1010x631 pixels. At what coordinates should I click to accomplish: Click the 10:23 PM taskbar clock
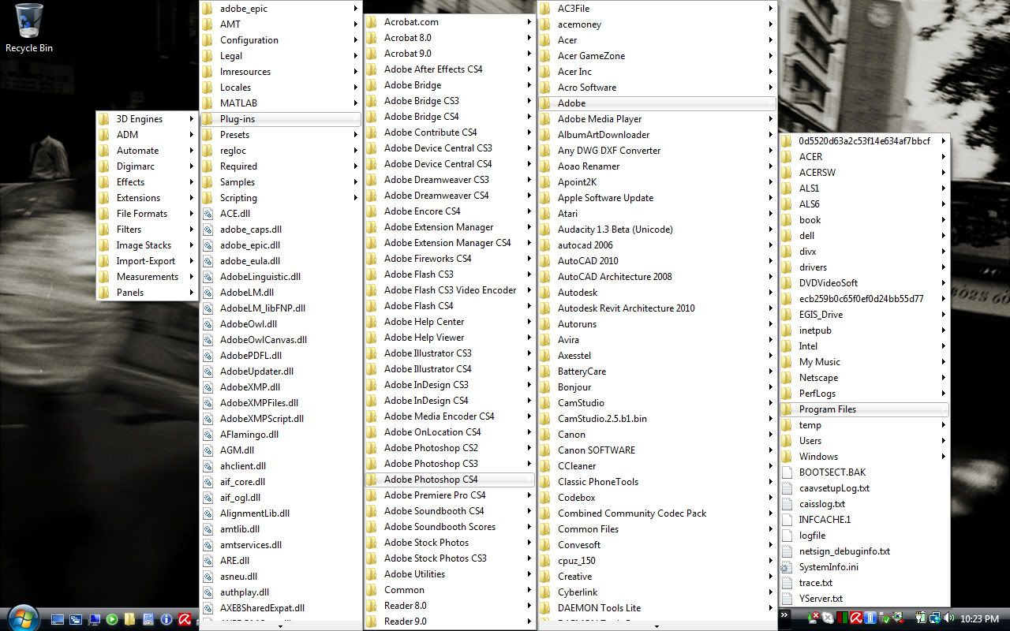(979, 618)
